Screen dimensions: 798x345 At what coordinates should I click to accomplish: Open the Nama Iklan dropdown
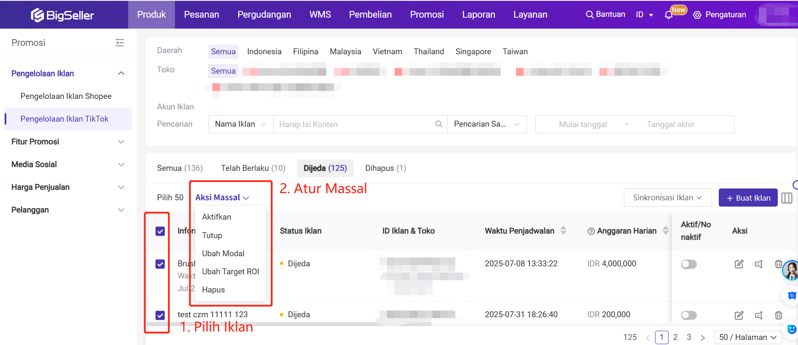click(241, 124)
